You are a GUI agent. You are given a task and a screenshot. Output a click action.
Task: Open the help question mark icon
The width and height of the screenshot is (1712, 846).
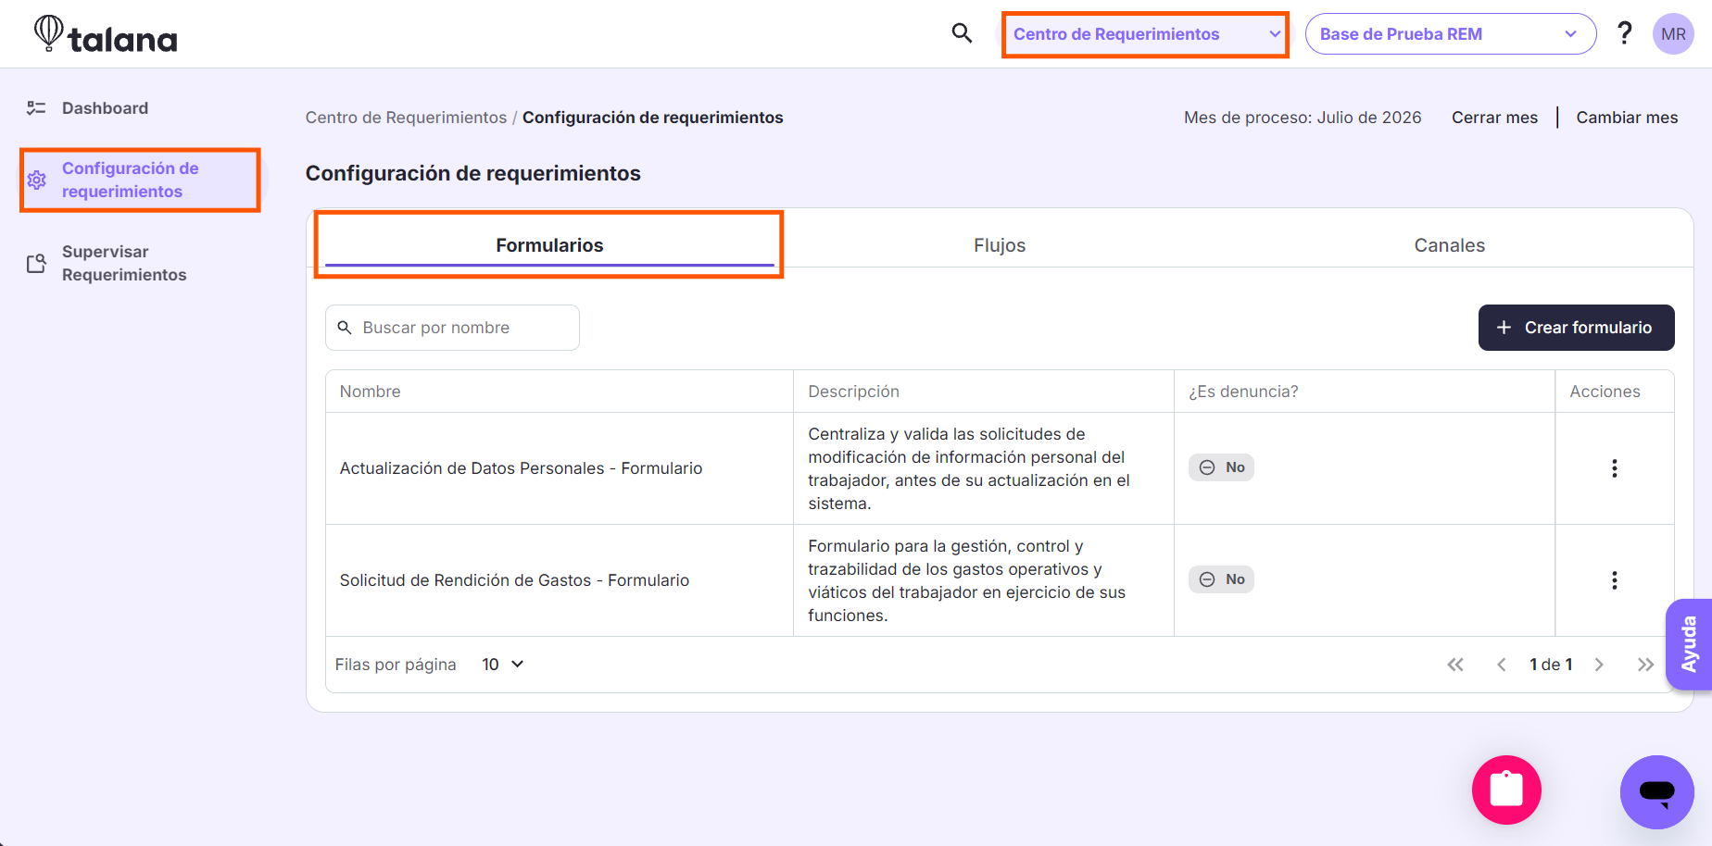pyautogui.click(x=1624, y=33)
